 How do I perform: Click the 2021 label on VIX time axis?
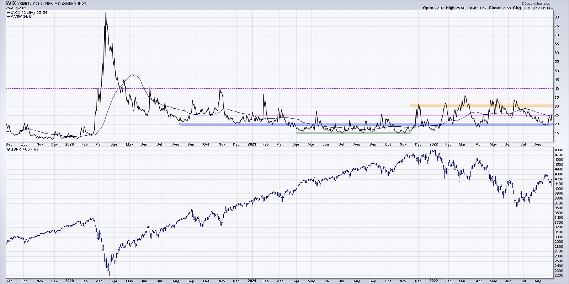251,144
